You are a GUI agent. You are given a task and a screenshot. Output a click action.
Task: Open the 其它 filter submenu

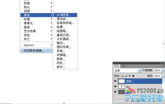(x=37, y=39)
